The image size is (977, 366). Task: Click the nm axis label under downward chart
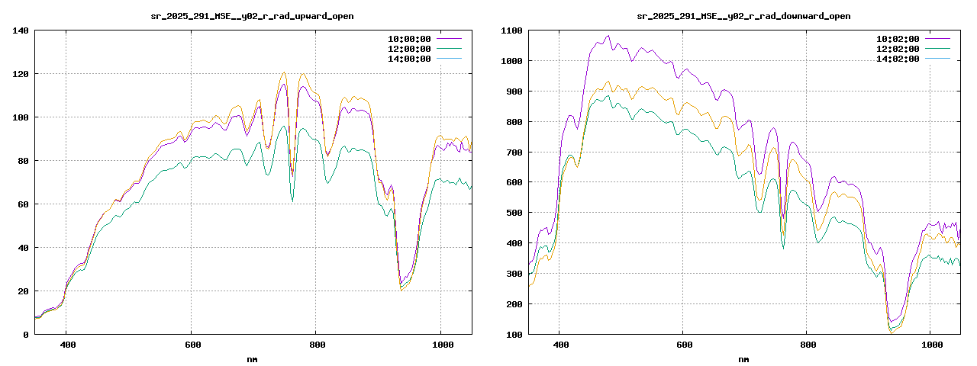[x=743, y=358]
